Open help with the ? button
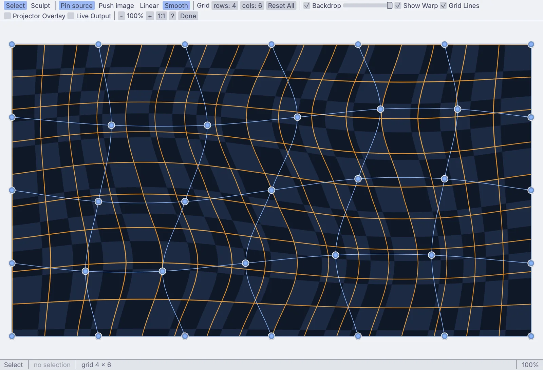The image size is (543, 370). 173,16
